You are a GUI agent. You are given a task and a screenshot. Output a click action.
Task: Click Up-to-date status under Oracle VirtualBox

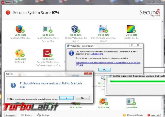(76, 35)
